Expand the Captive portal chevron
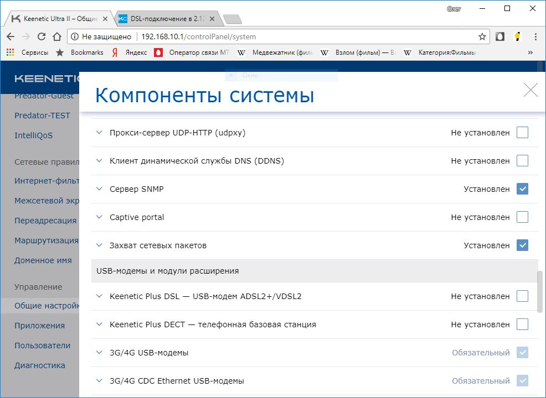The height and width of the screenshot is (398, 546). pos(99,217)
